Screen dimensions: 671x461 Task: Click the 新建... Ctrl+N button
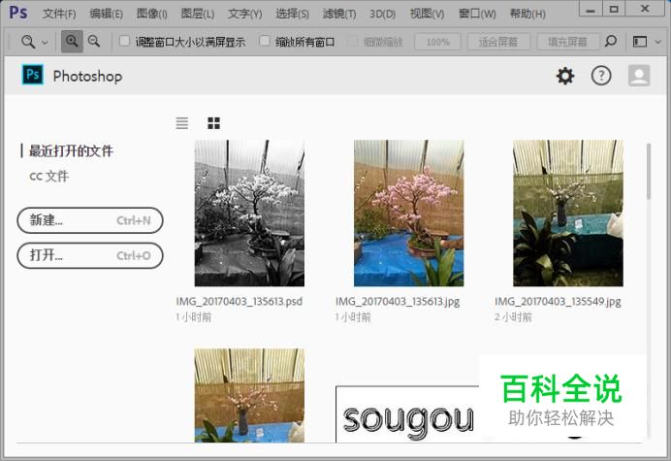(x=90, y=220)
